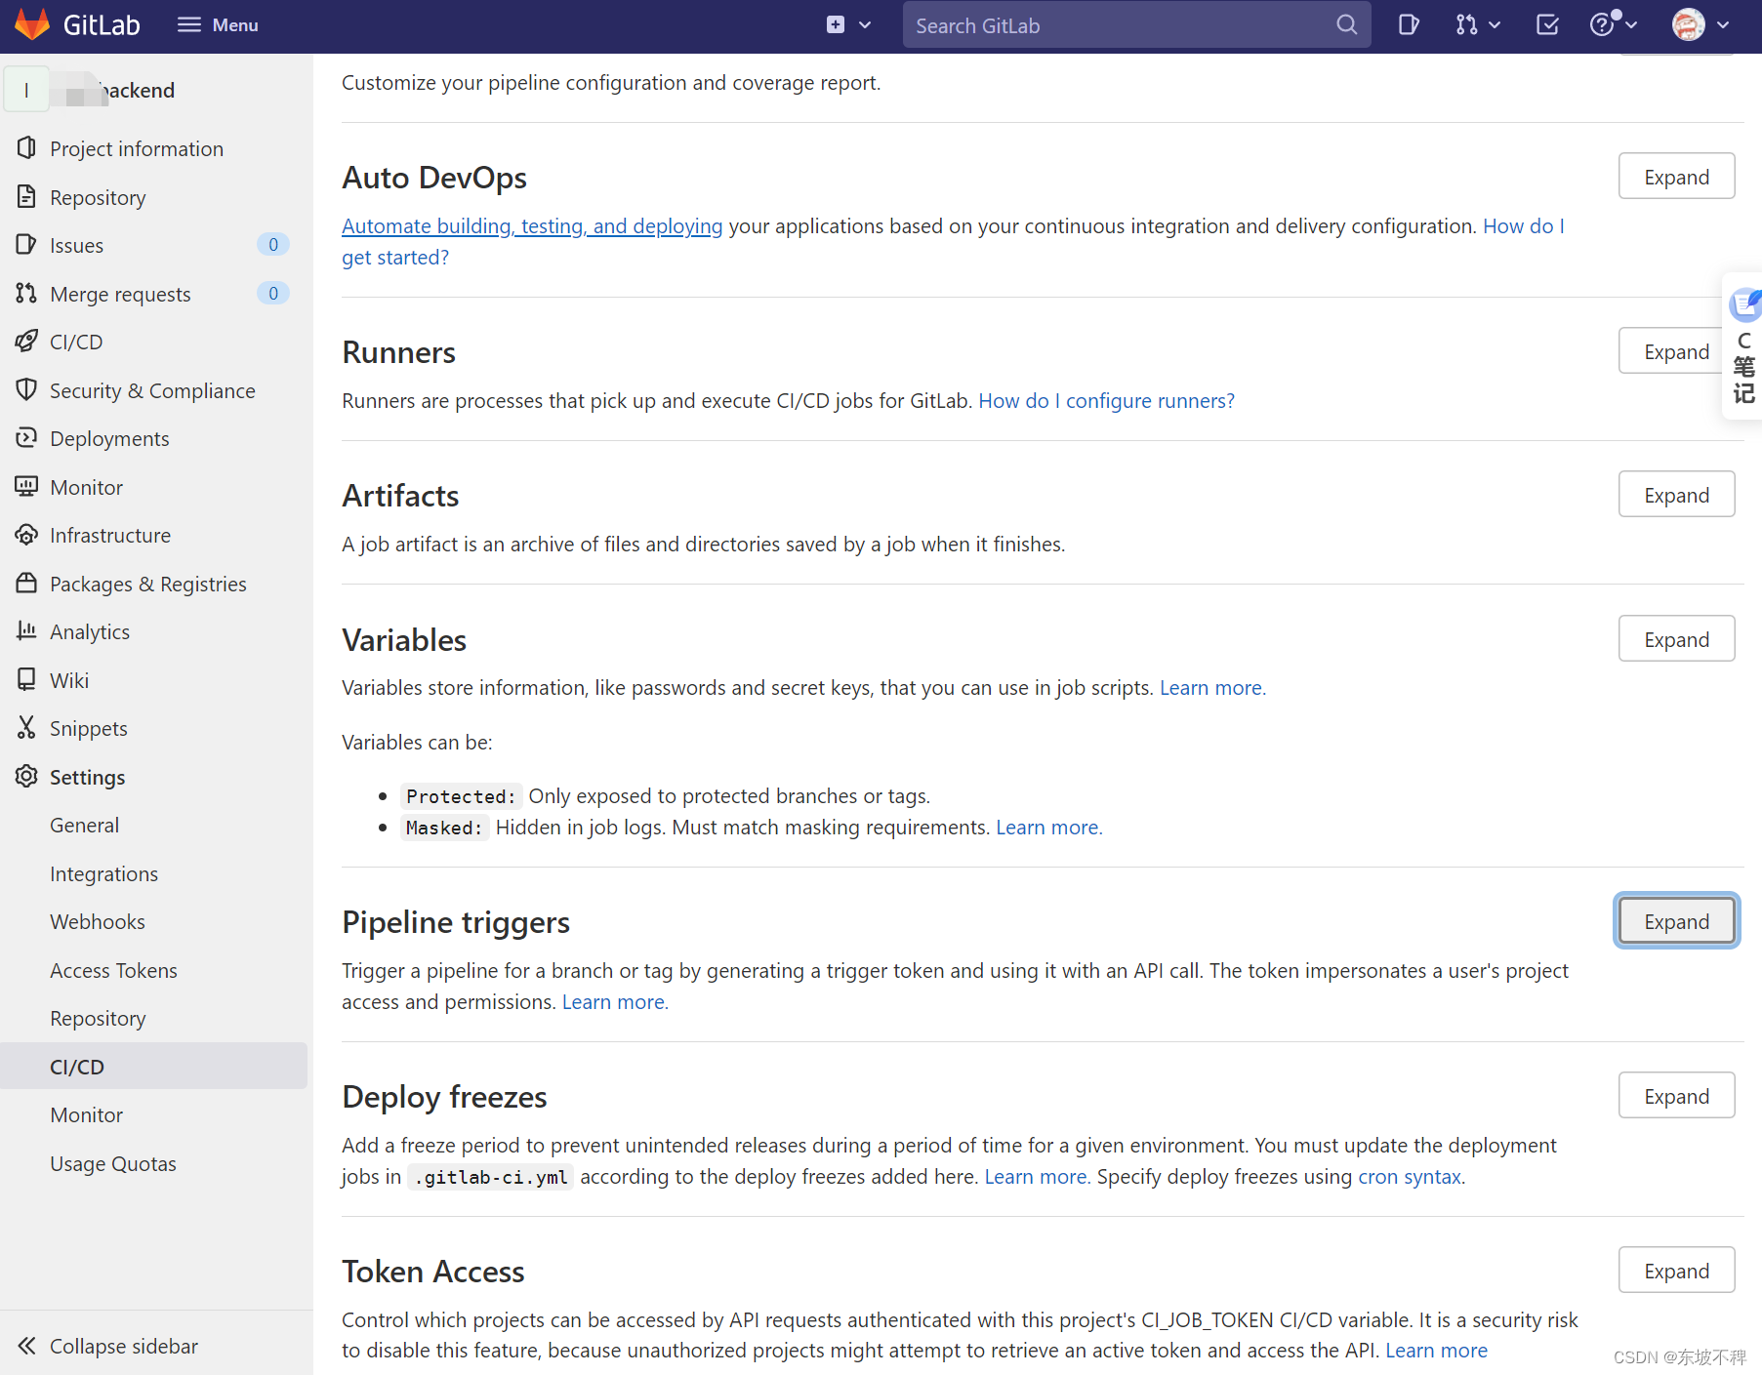Select Project information in the sidebar
Screen dimensions: 1762x1375
pyautogui.click(x=137, y=148)
